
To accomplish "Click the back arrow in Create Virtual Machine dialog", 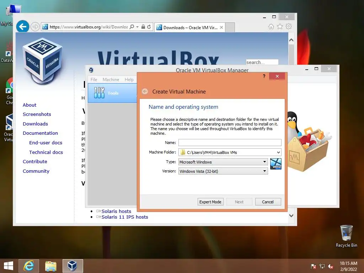I will 145,91.
